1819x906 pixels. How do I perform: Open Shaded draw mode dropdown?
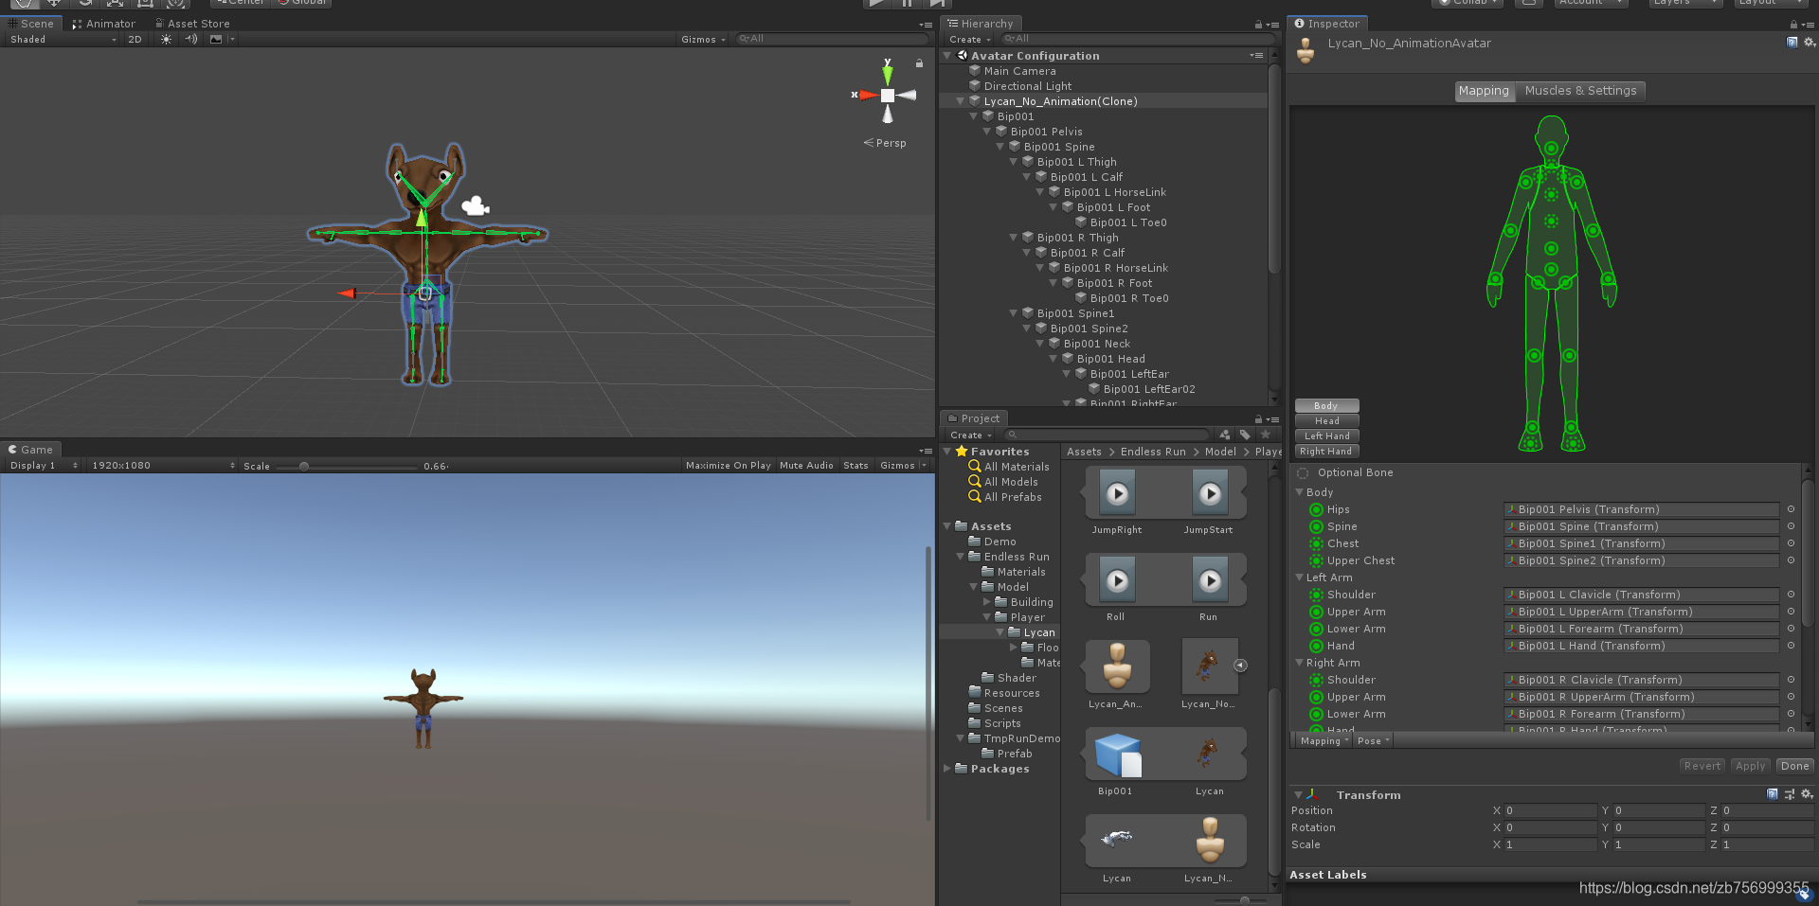pyautogui.click(x=63, y=39)
